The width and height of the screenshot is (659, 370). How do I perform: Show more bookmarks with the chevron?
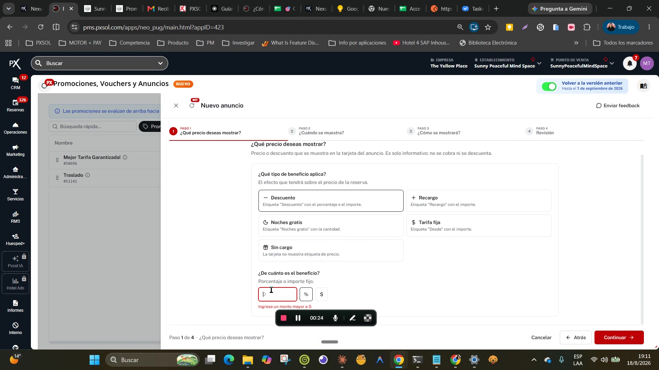click(x=576, y=43)
